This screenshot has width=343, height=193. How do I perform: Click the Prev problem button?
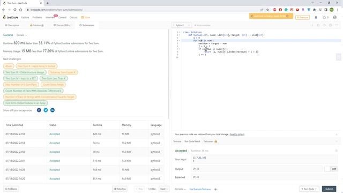click(x=139, y=189)
